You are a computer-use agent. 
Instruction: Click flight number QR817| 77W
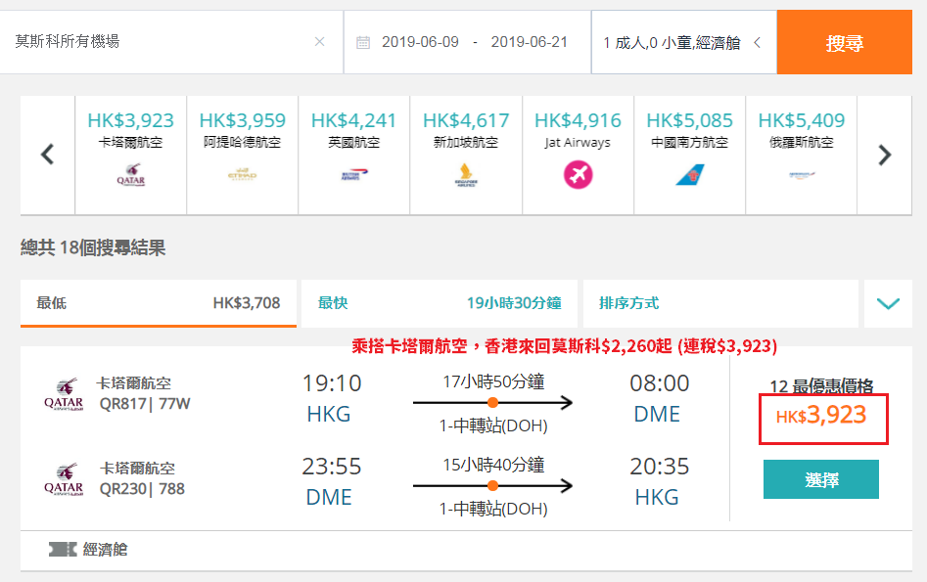pyautogui.click(x=145, y=404)
